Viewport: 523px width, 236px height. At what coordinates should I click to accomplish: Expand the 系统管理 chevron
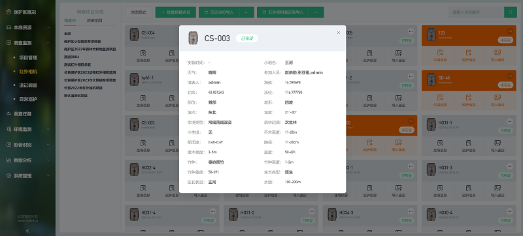click(48, 176)
